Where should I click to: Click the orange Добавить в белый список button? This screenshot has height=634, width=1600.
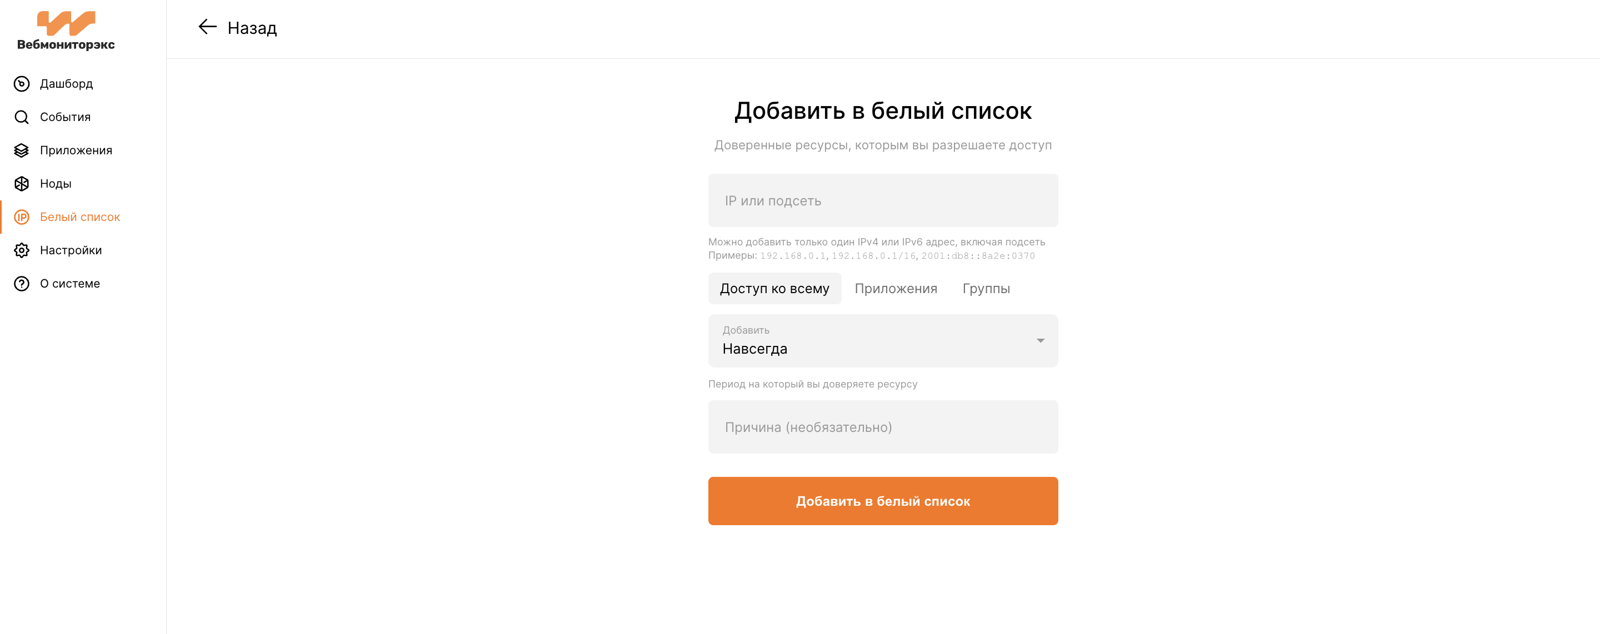coord(883,501)
